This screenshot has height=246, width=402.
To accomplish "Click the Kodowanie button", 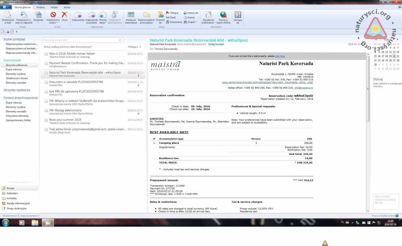I will [174, 22].
